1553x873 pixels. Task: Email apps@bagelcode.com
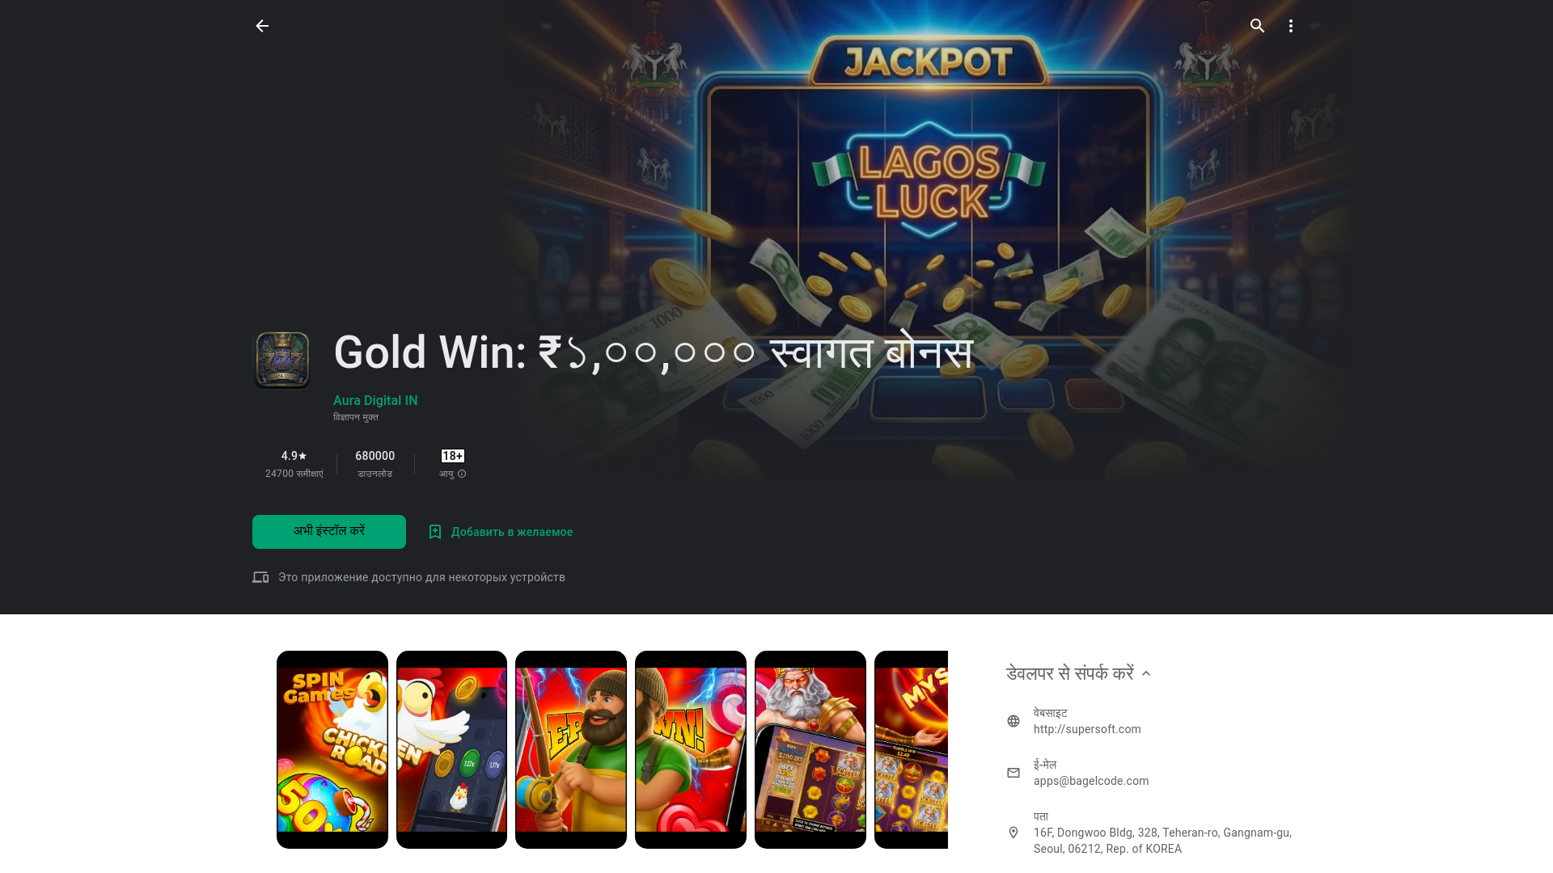1091,781
